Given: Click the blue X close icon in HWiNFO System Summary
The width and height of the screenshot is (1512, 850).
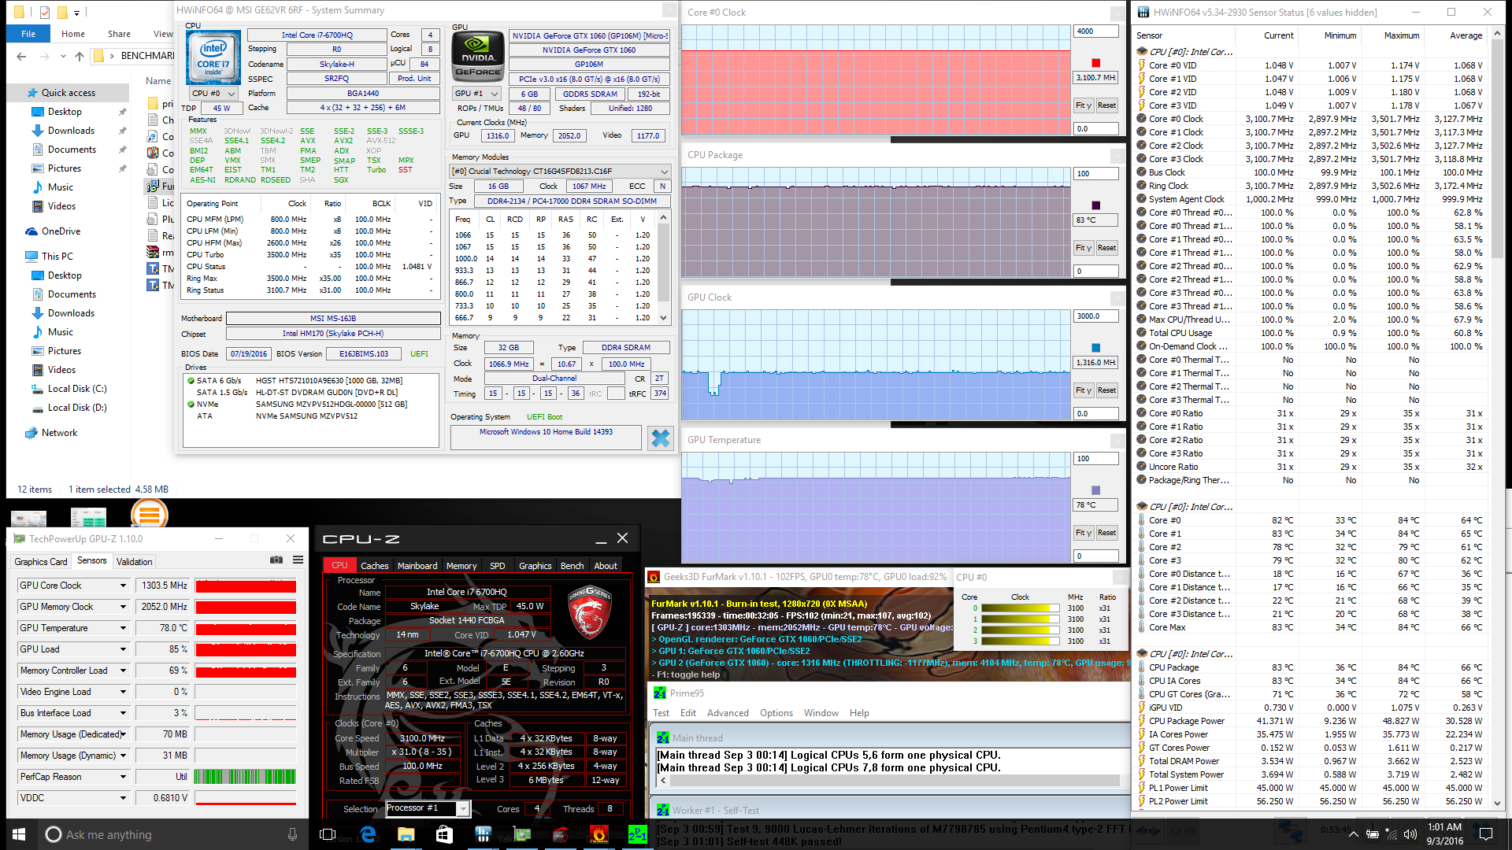Looking at the screenshot, I should tap(660, 438).
